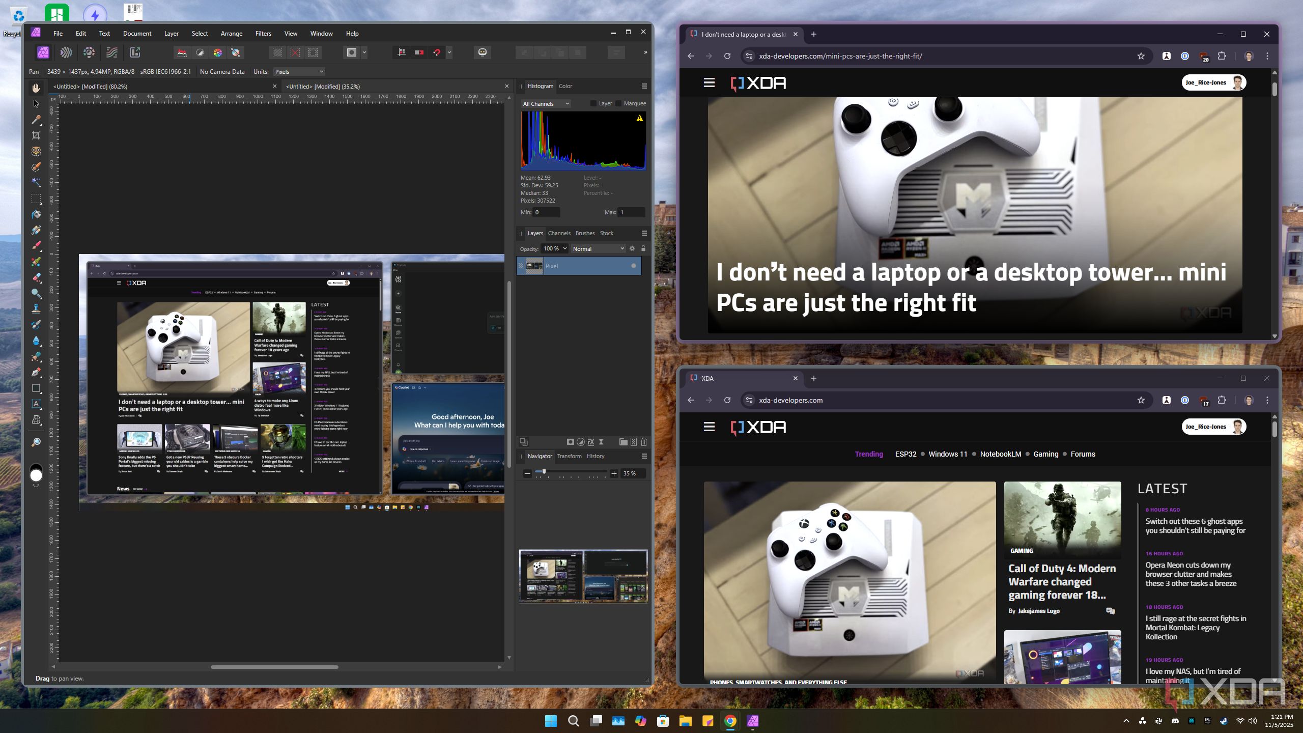Open the snapping options dropdown arrow
This screenshot has width=1303, height=733.
click(449, 52)
